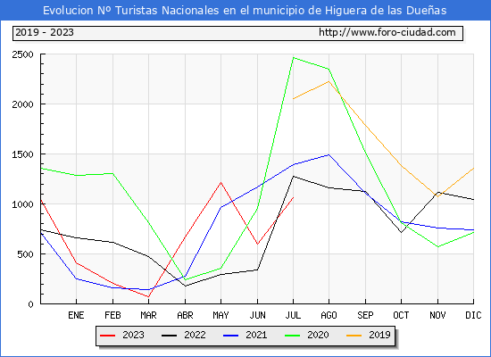Click the 0 y-axis value
The height and width of the screenshot is (357, 491).
pos(30,304)
